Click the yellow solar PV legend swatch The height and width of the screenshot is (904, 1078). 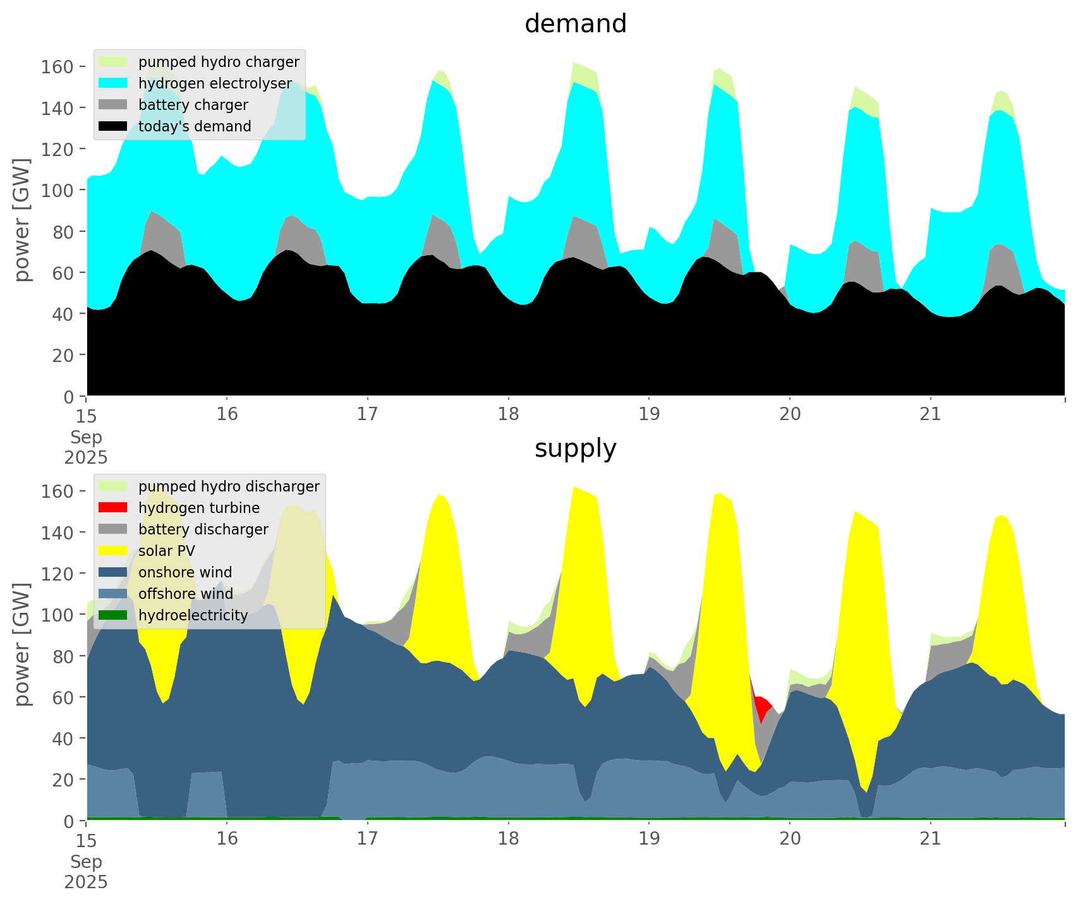(x=114, y=551)
